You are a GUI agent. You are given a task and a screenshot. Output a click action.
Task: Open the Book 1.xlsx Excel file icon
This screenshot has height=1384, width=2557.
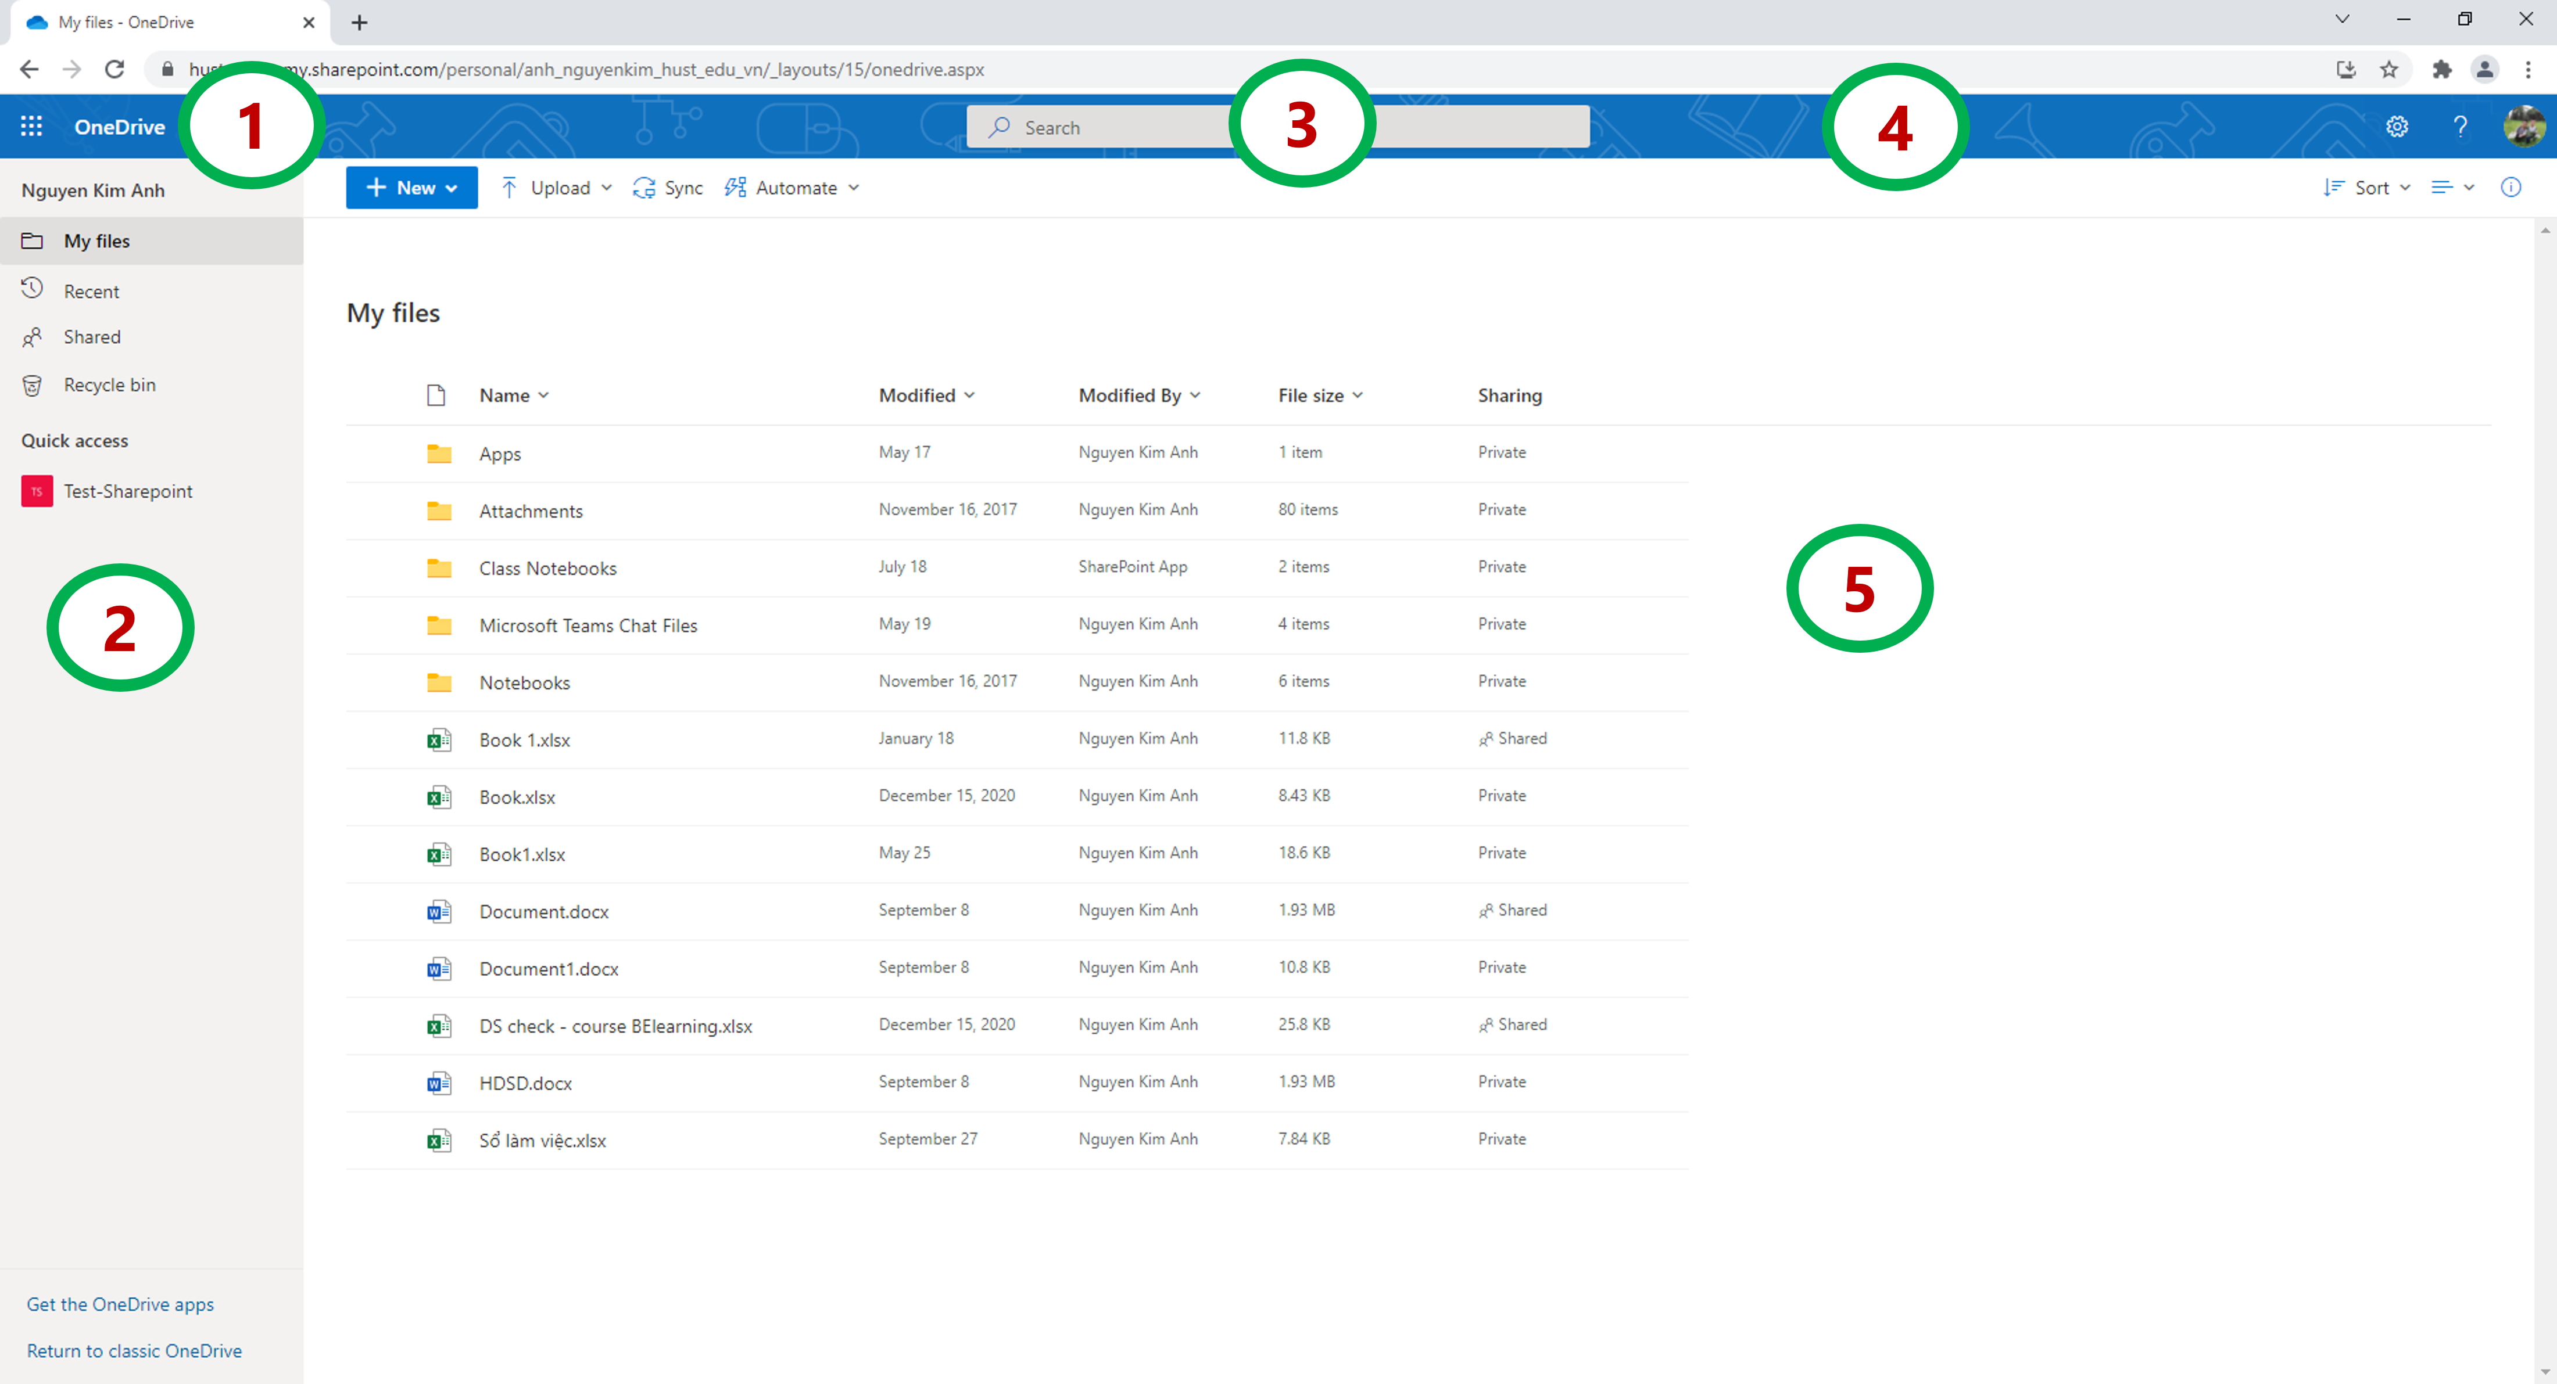click(439, 740)
